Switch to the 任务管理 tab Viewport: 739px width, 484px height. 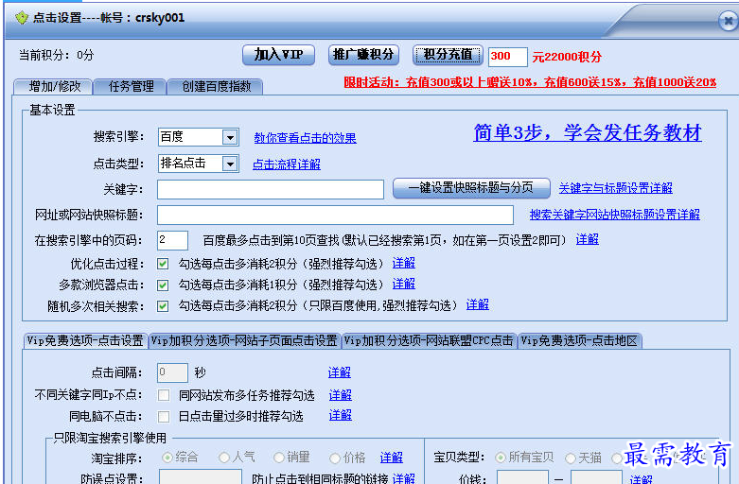coord(131,87)
